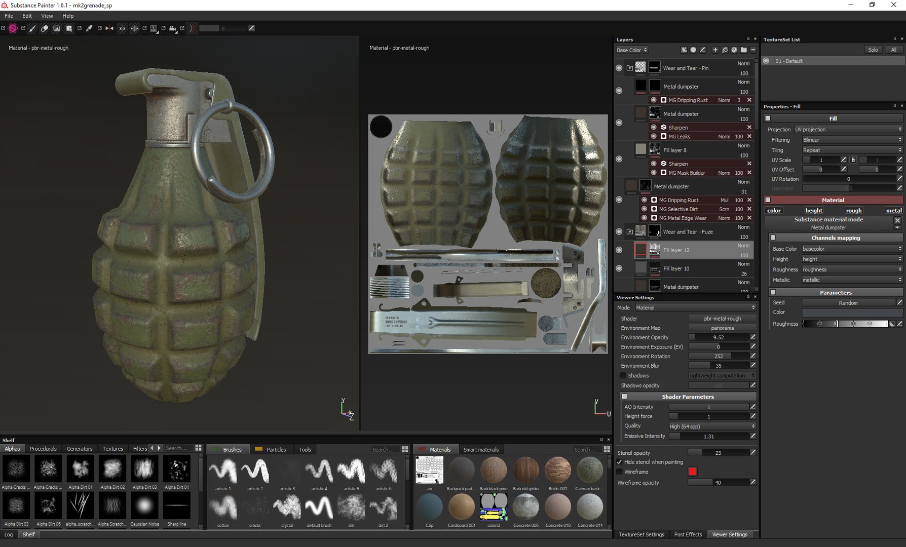Screen dimensions: 906x547
Task: Select the color picker eyedropper tool
Action: point(89,28)
